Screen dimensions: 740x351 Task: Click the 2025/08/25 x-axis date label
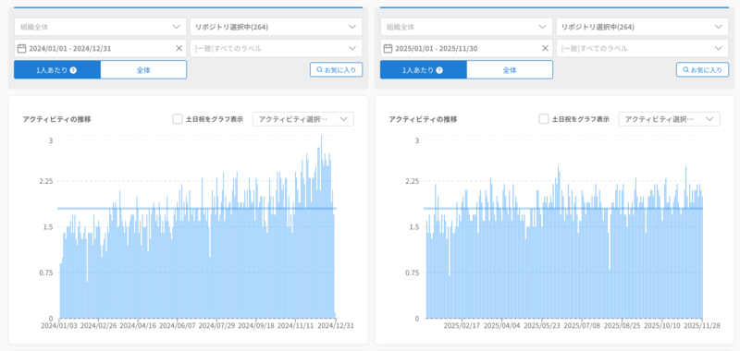[x=623, y=325]
